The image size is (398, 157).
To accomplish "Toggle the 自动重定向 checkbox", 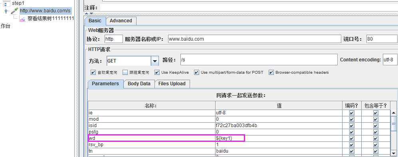I will pos(93,73).
